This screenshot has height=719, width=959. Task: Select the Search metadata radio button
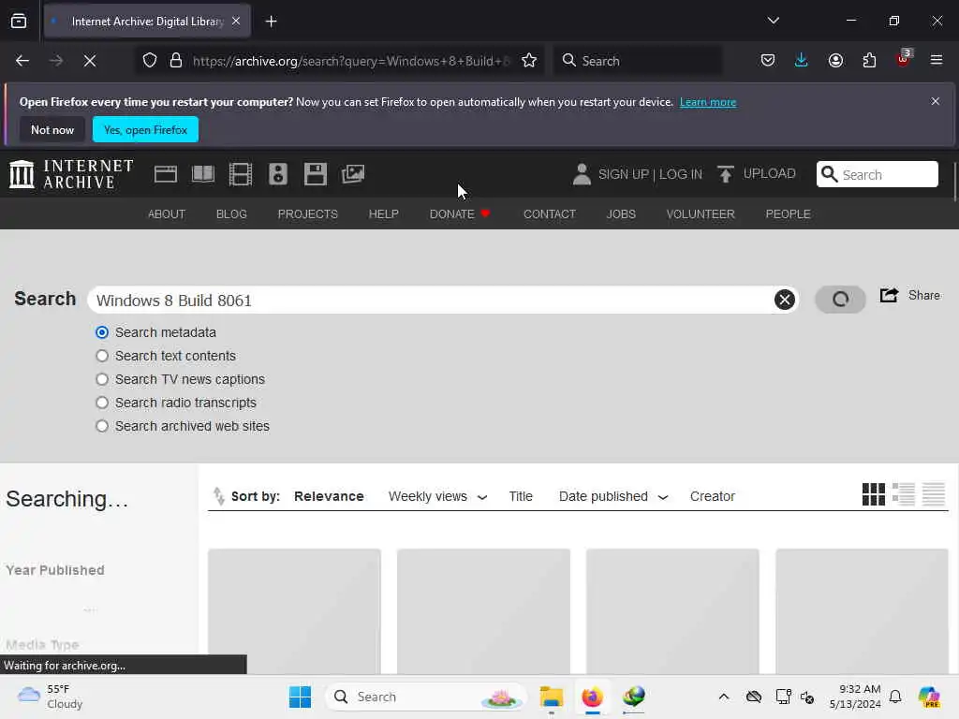click(102, 332)
